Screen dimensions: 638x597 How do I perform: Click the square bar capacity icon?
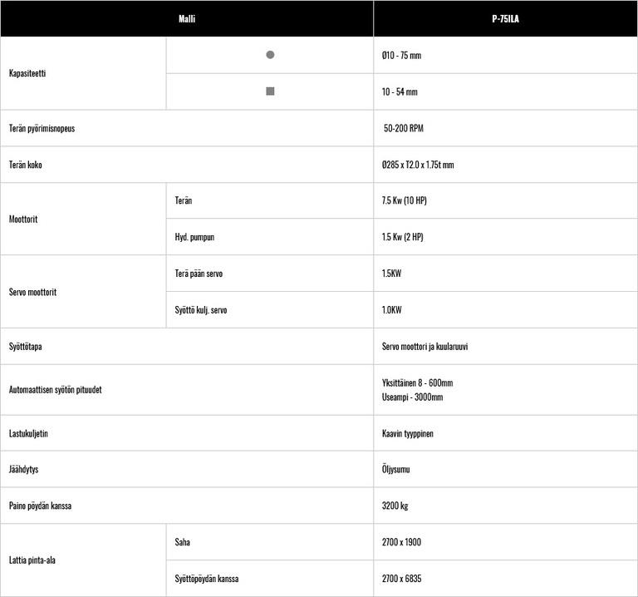pos(270,91)
